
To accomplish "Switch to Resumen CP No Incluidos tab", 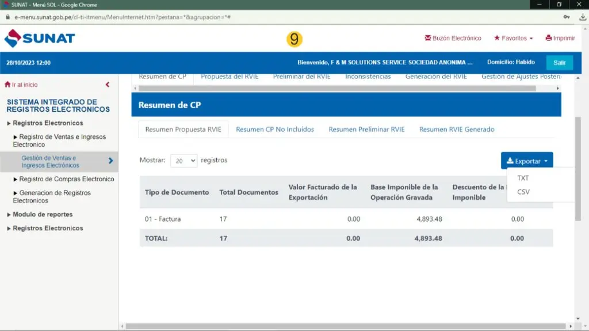I will tap(275, 130).
